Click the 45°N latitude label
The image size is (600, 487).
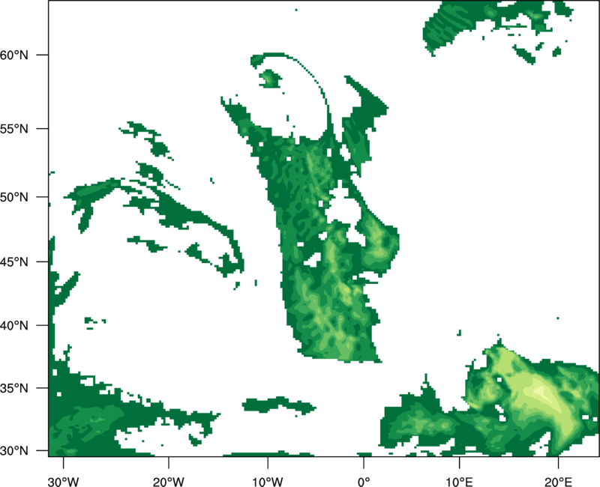pos(14,262)
